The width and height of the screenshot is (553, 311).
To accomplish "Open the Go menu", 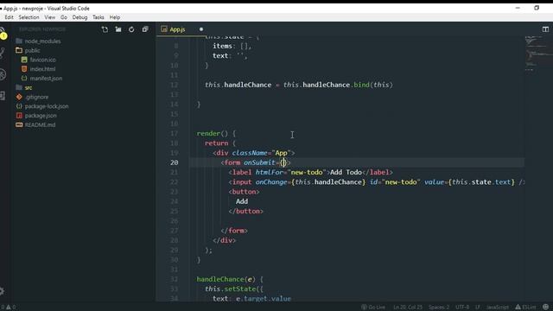I will [64, 17].
